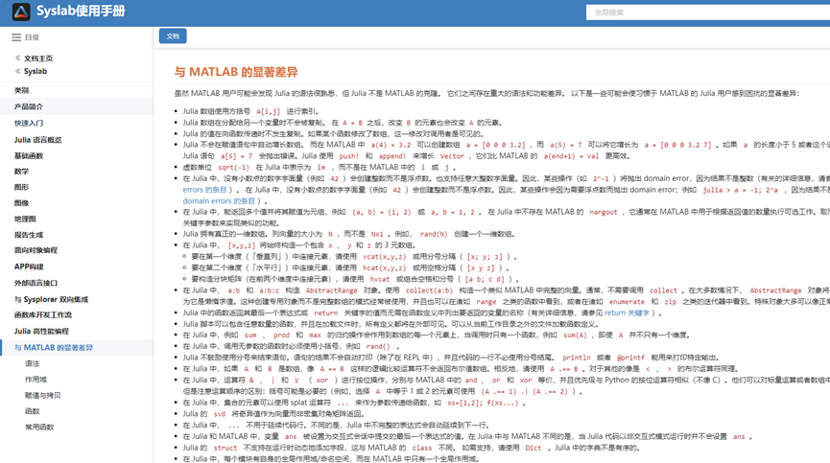The height and width of the screenshot is (463, 830).
Task: Toggle the 目录 hamburger menu icon
Action: [16, 37]
